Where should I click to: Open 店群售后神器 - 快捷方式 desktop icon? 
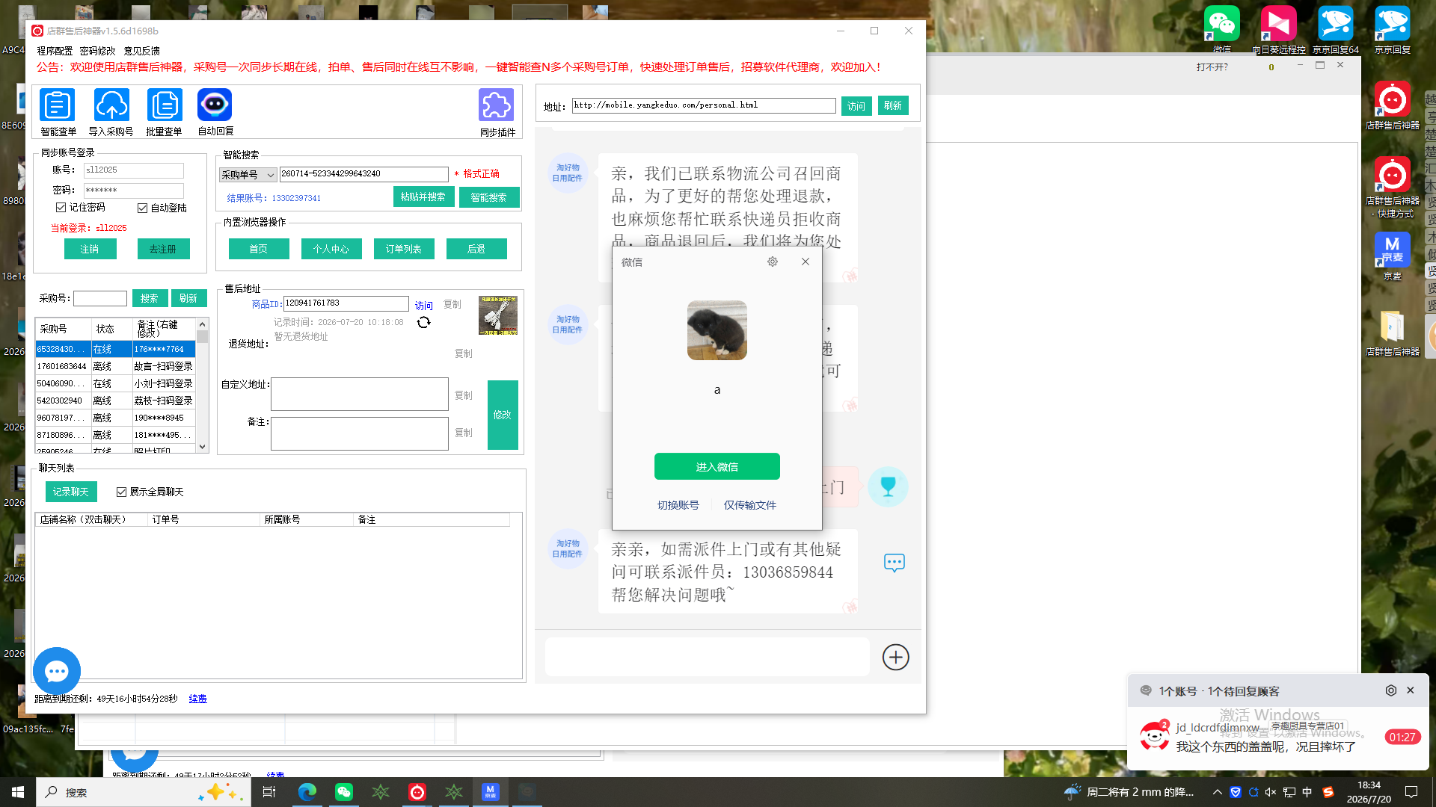point(1393,187)
